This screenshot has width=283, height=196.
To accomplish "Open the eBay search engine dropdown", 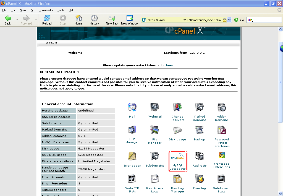I will [x=250, y=20].
